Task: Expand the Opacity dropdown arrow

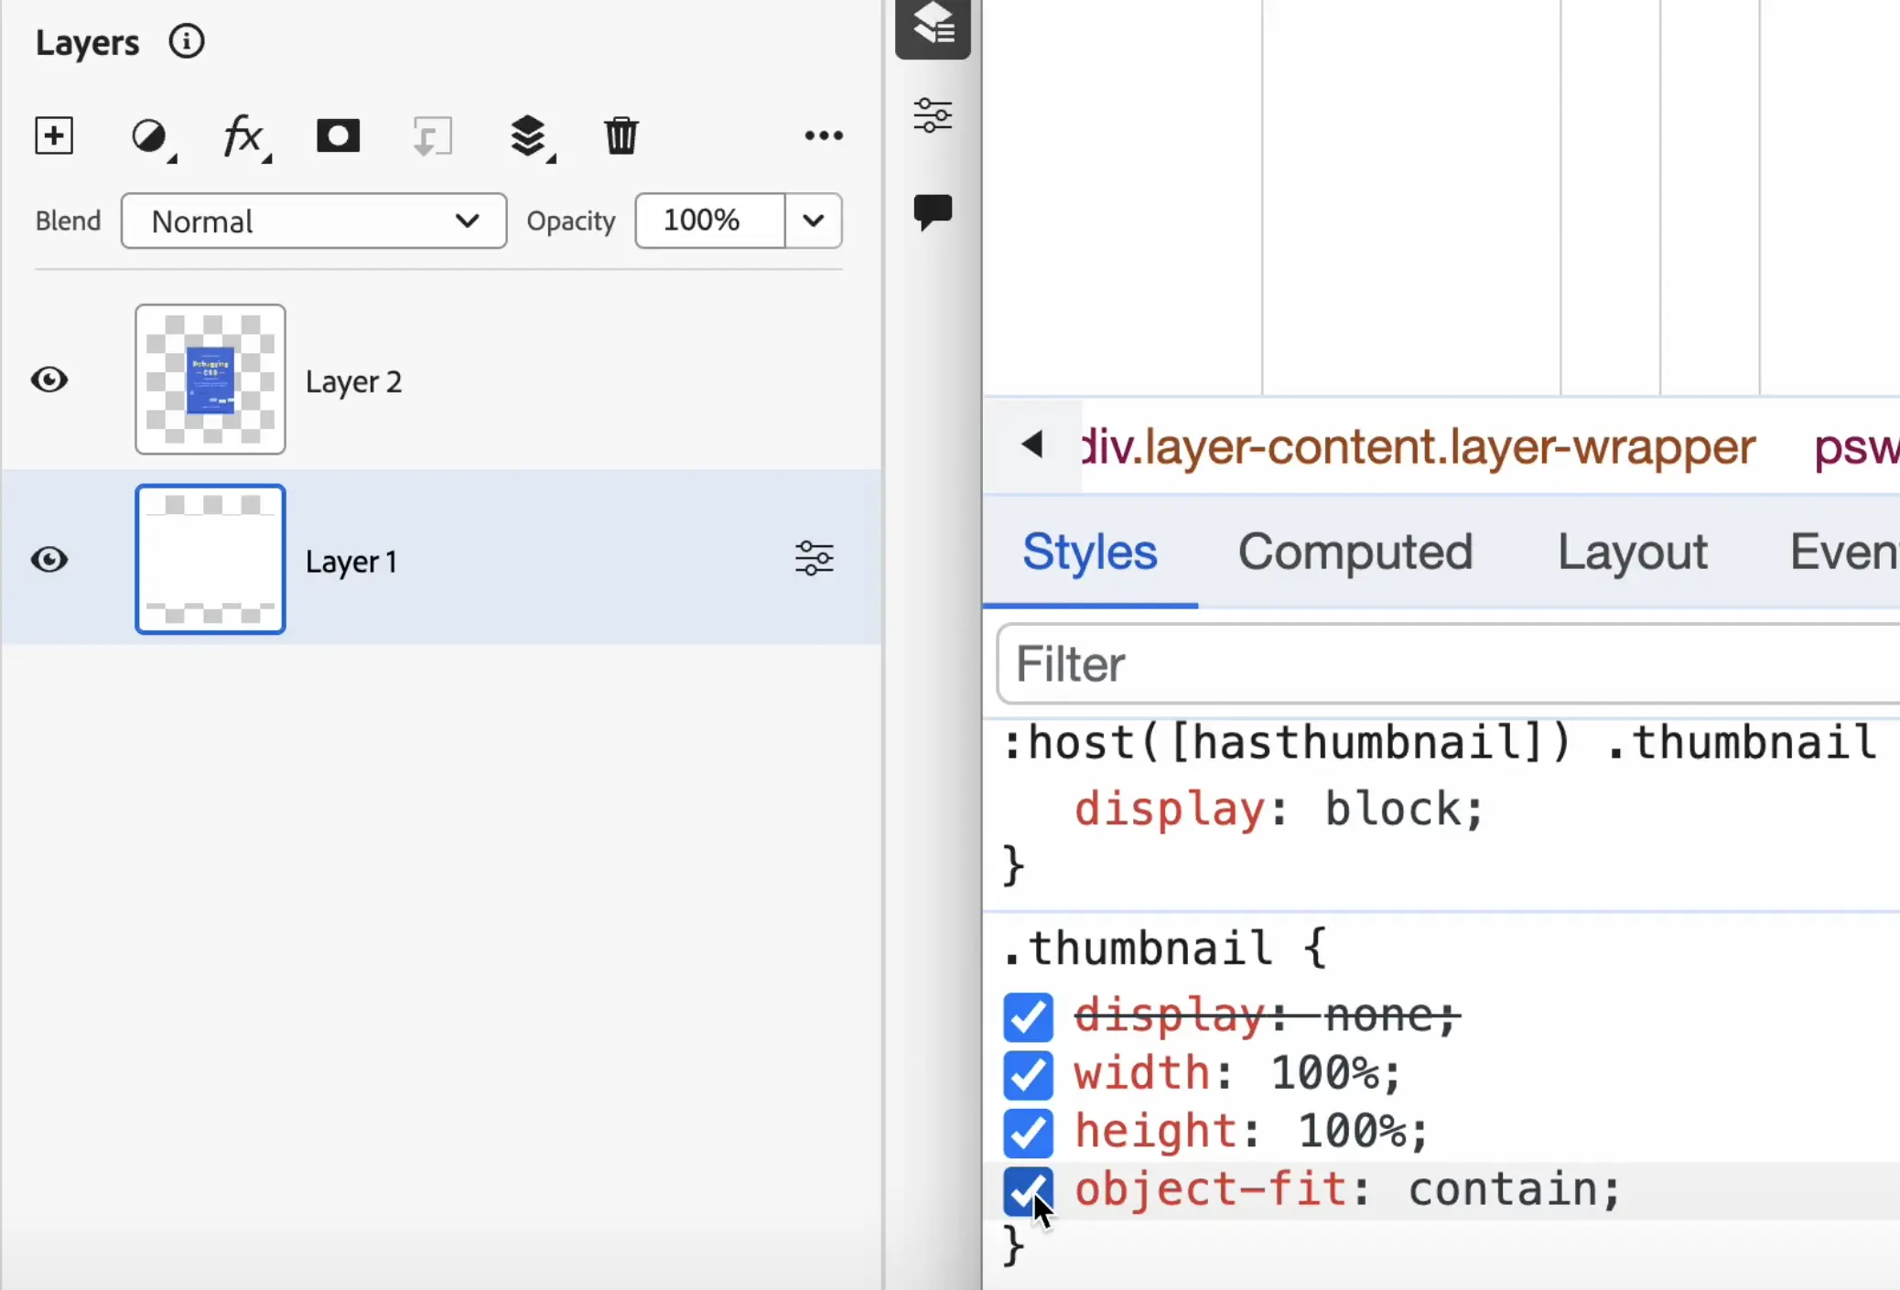Action: [x=814, y=220]
